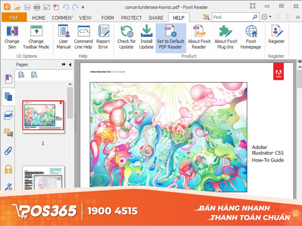Viewport: 302px width, 226px height.
Task: Click the Pages panel scrollbar thumb
Action: pyautogui.click(x=70, y=103)
